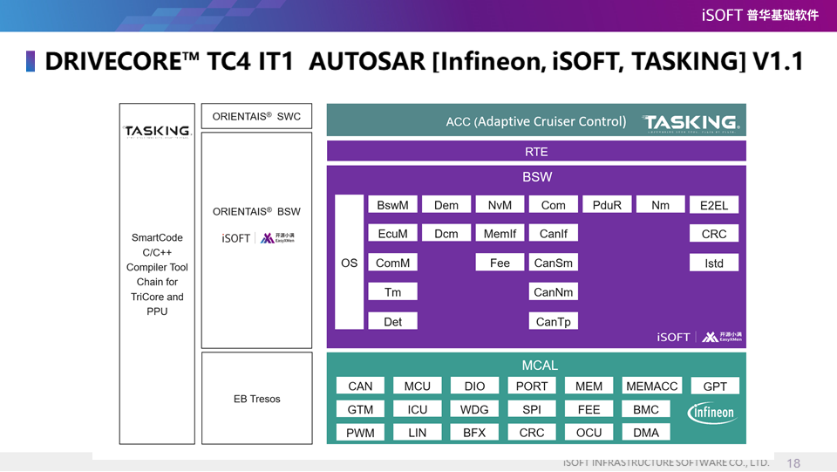Select the Nm module box
837x472 pixels.
660,205
